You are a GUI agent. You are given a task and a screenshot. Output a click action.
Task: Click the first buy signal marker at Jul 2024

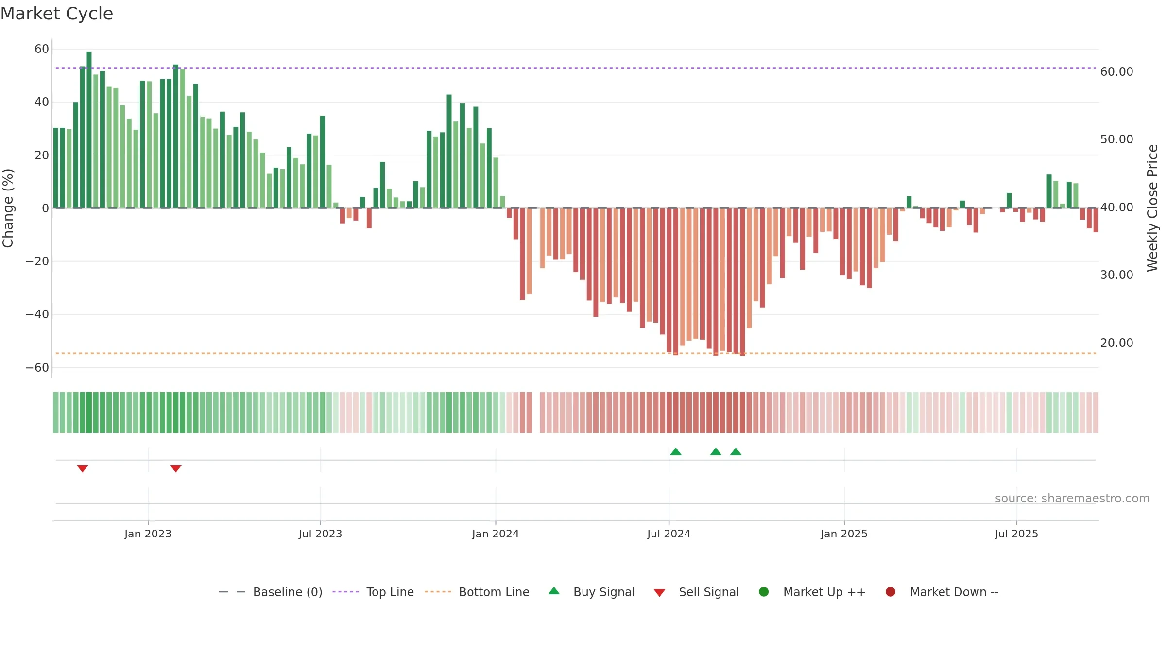point(676,452)
